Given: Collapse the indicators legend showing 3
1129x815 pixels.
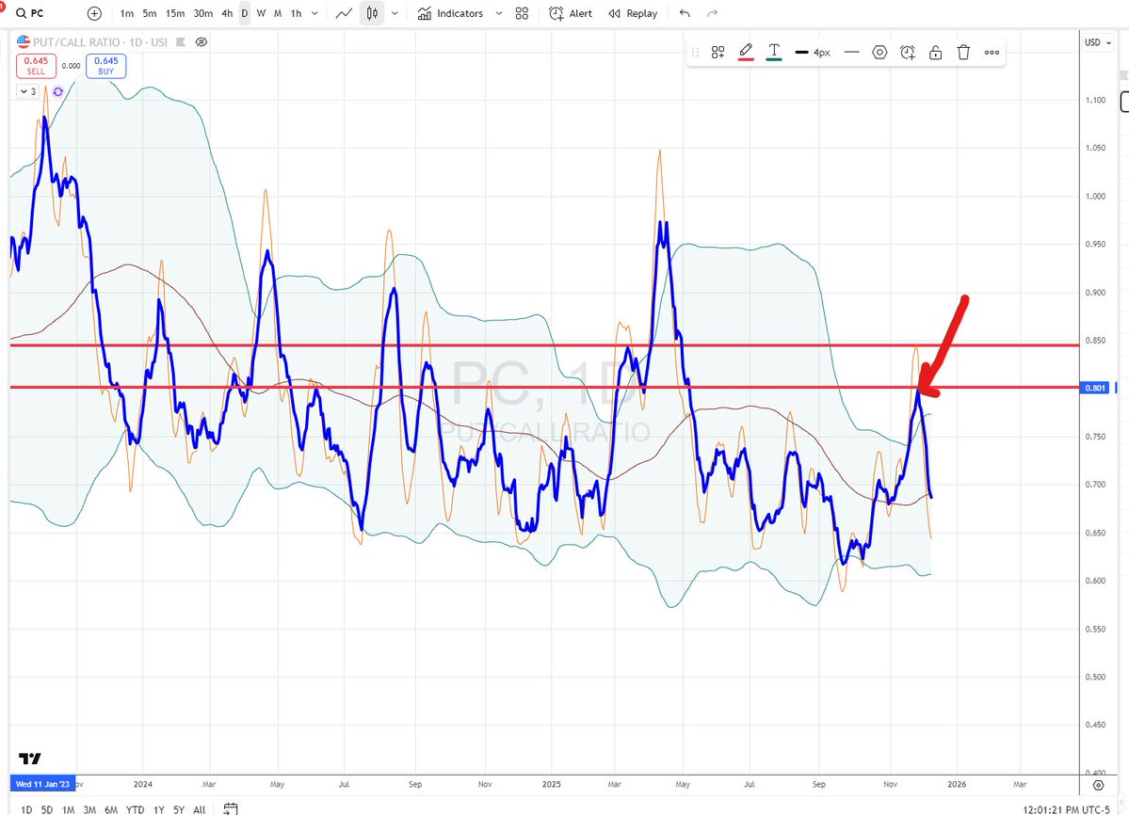Looking at the screenshot, I should click(28, 91).
